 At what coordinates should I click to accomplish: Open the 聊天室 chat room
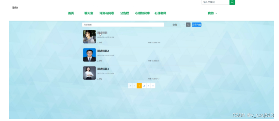(x=89, y=13)
